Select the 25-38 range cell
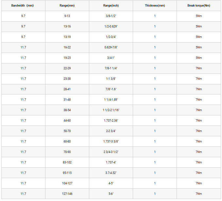The width and height of the screenshot is (222, 201). [67, 79]
